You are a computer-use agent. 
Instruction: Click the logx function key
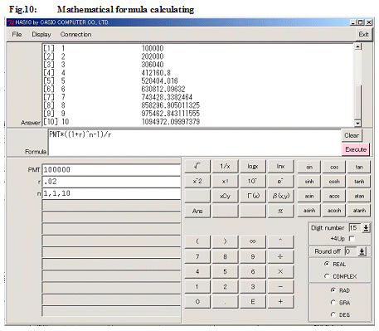click(x=253, y=167)
